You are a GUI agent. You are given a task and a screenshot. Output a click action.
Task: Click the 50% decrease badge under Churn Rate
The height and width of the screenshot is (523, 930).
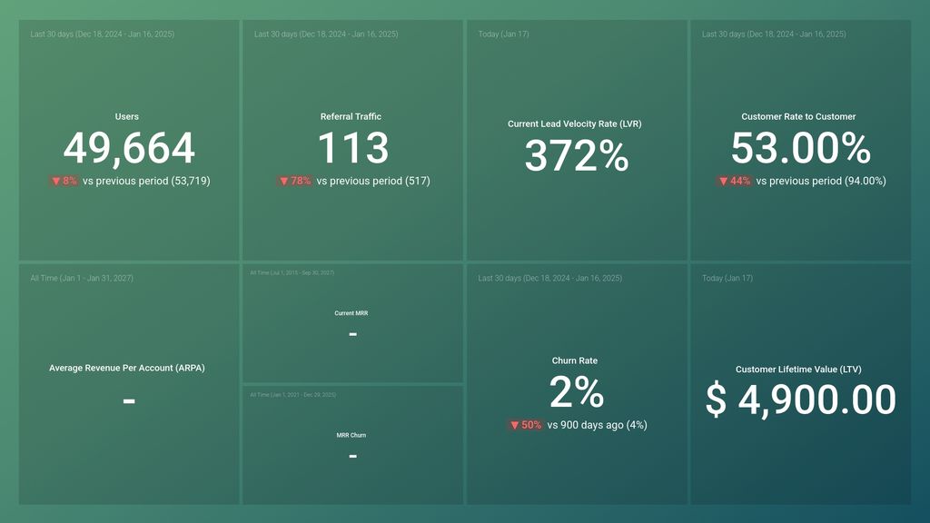point(526,425)
